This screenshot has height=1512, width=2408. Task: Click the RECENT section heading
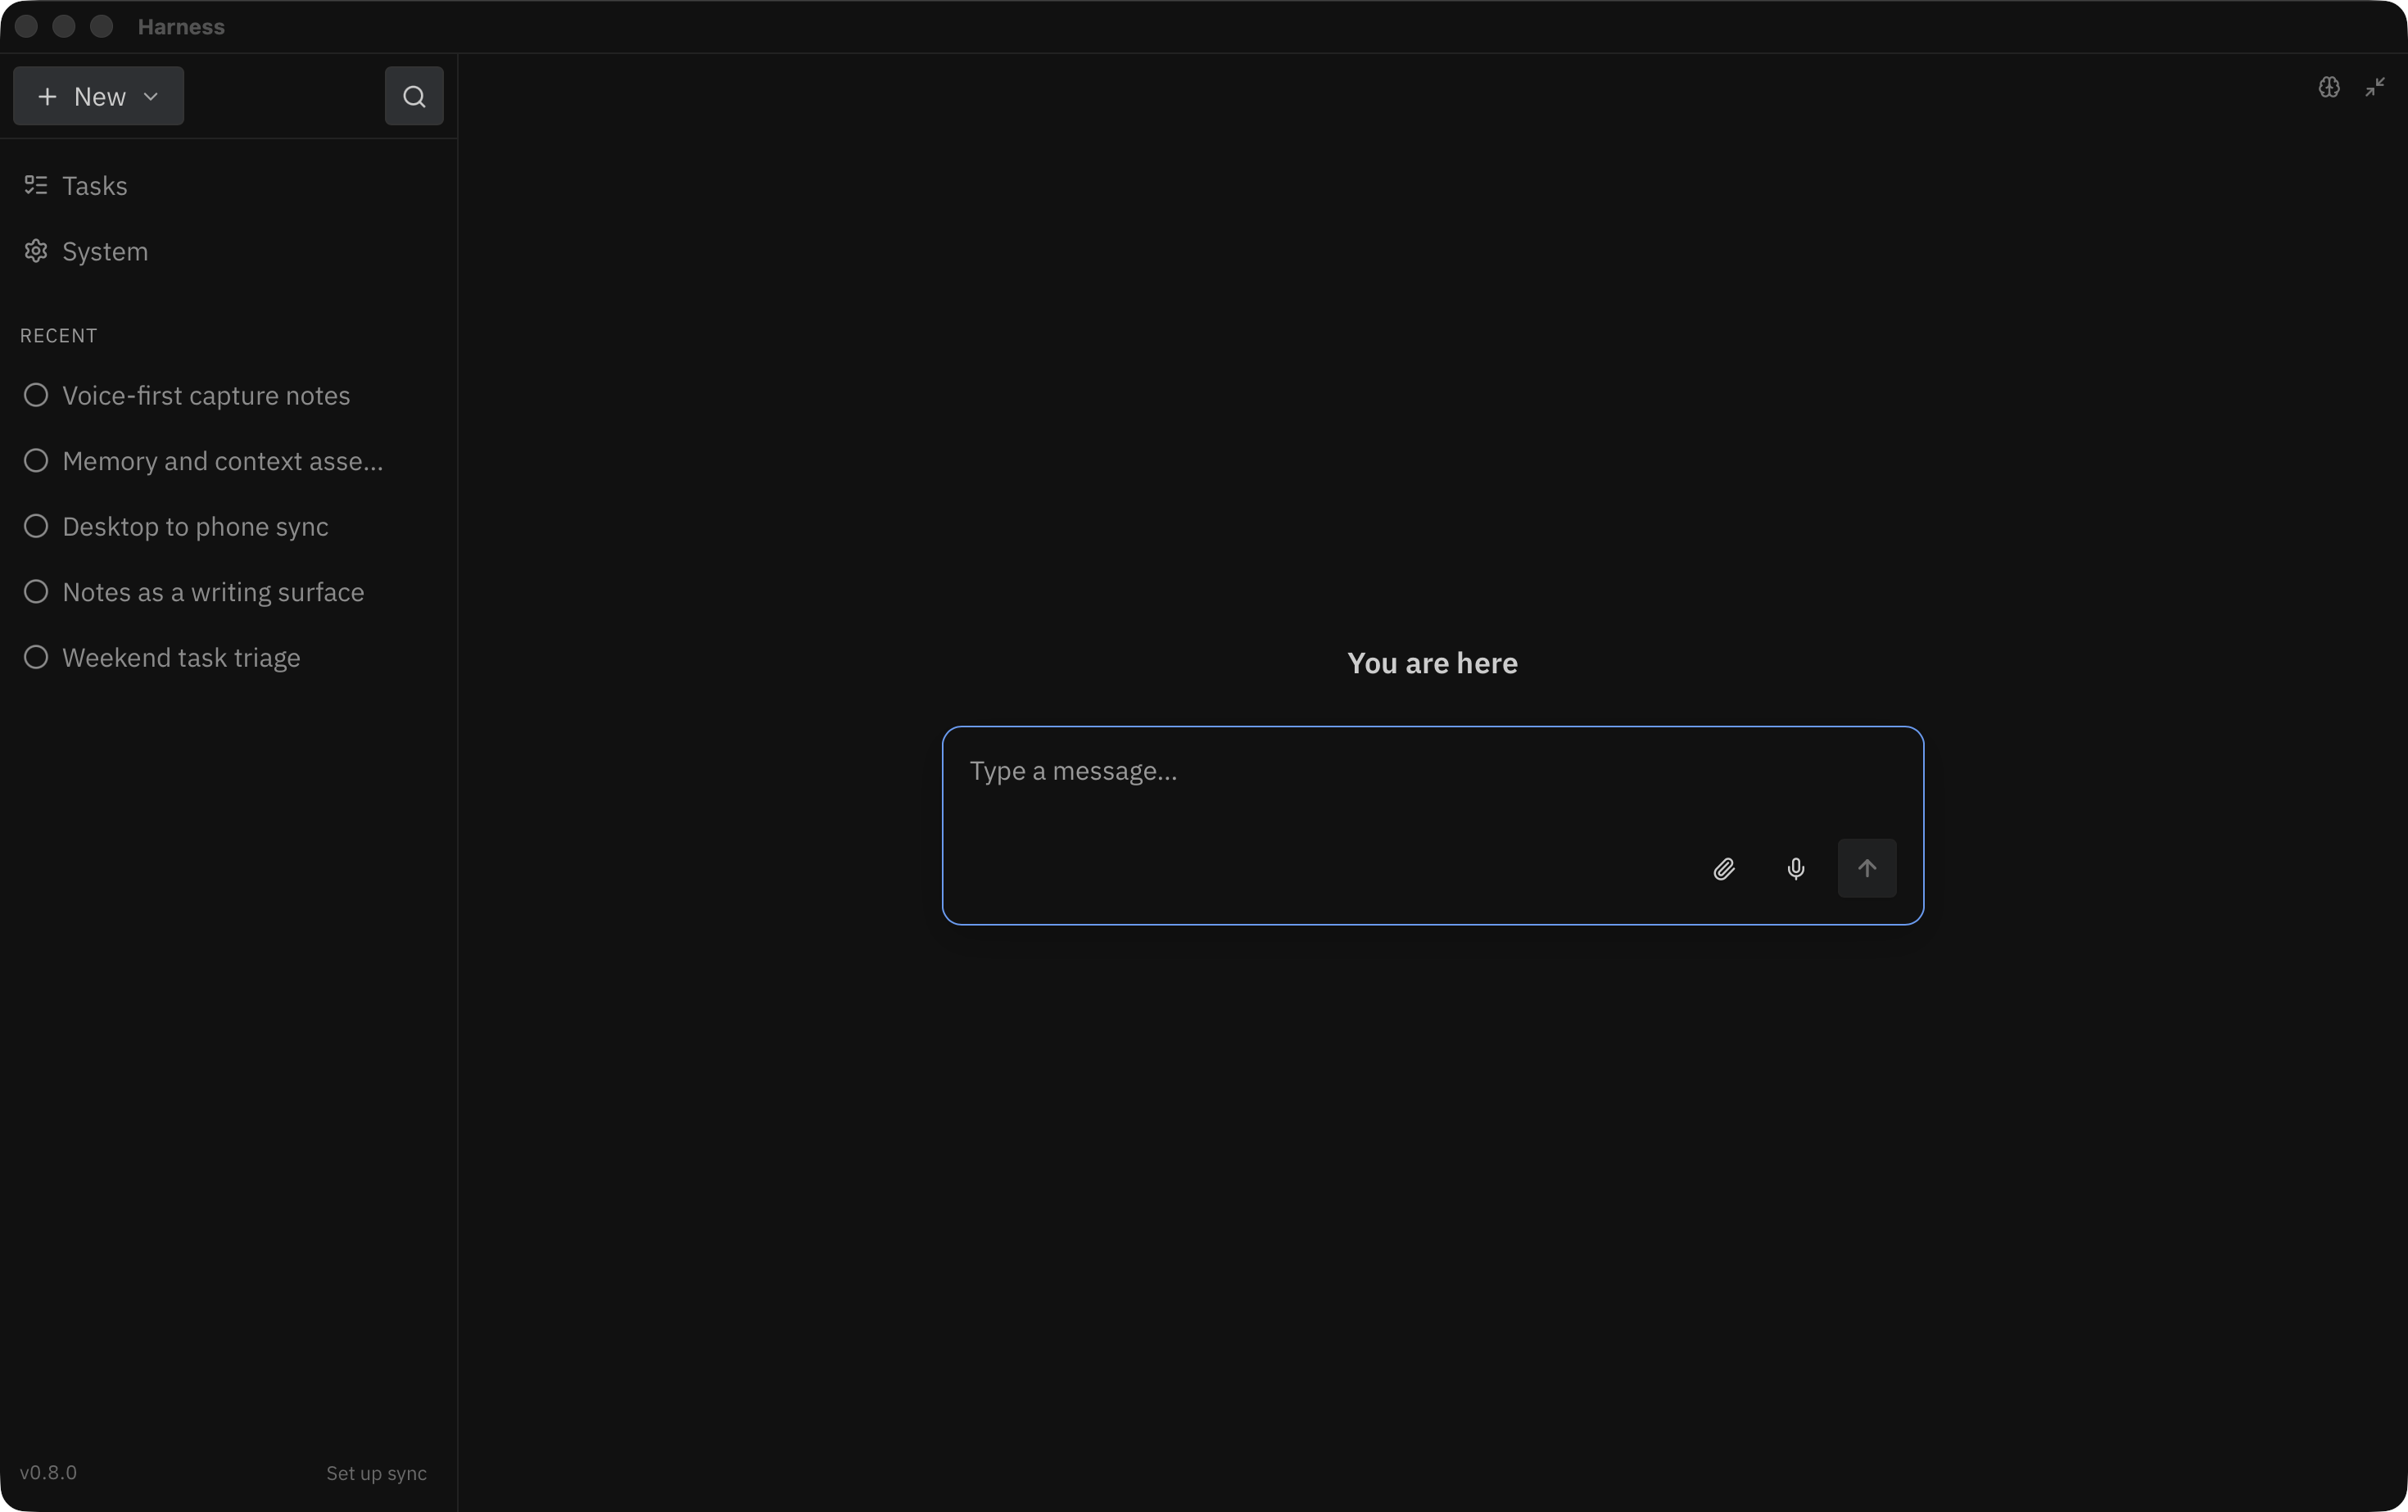pos(59,336)
